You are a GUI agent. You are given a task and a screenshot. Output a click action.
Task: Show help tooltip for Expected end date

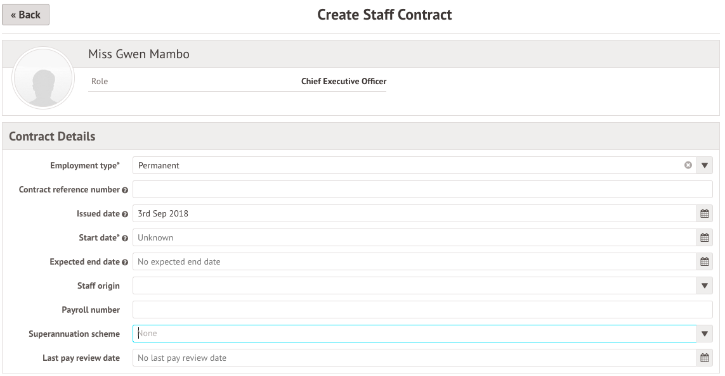click(x=125, y=262)
